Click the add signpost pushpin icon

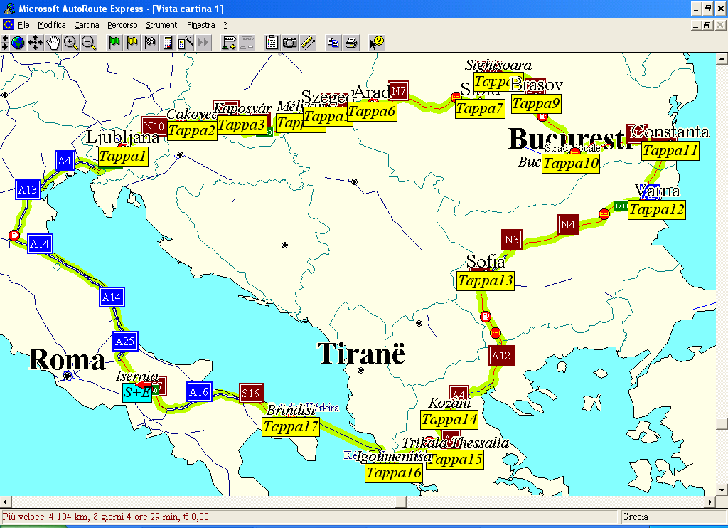click(x=229, y=43)
